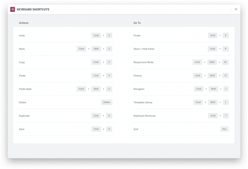This screenshot has height=169, width=248.
Task: Select the Actions section heading
Action: 24,23
